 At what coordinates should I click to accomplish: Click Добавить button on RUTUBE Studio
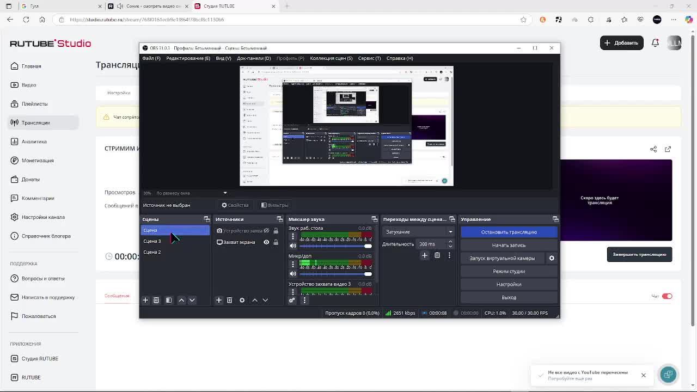(621, 42)
